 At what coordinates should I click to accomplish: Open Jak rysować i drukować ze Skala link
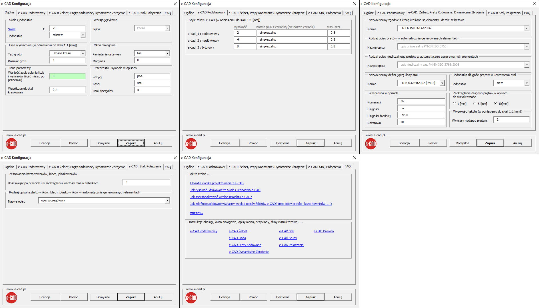click(225, 190)
